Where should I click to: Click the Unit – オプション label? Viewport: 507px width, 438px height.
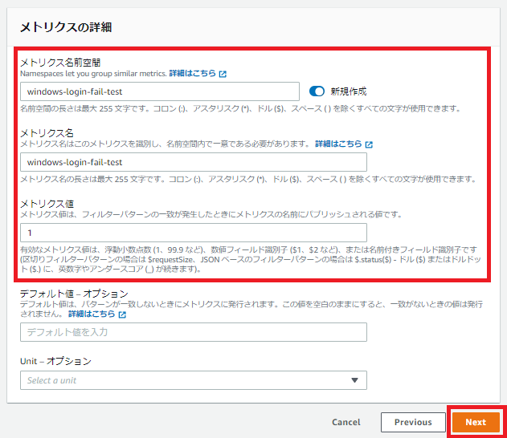55,361
